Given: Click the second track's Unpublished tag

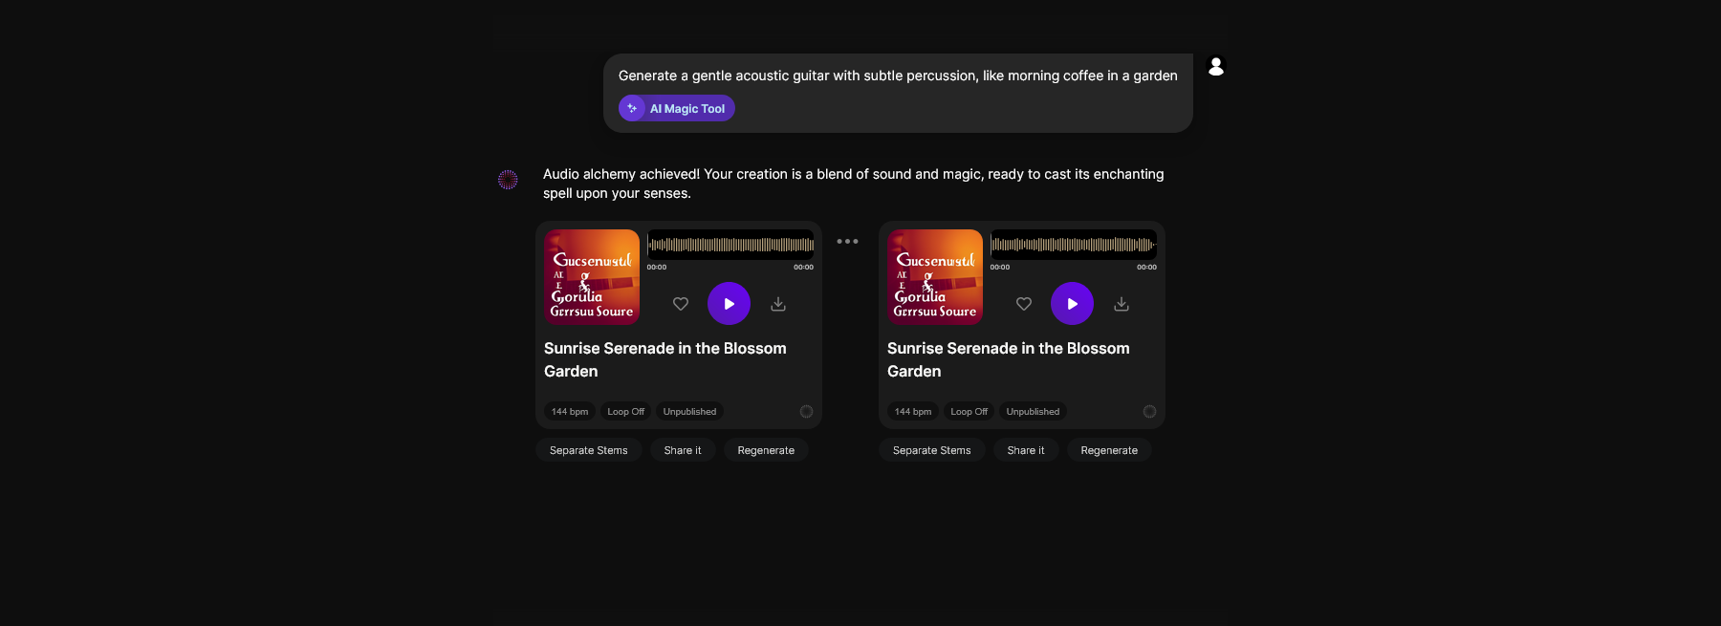Looking at the screenshot, I should pyautogui.click(x=1033, y=412).
